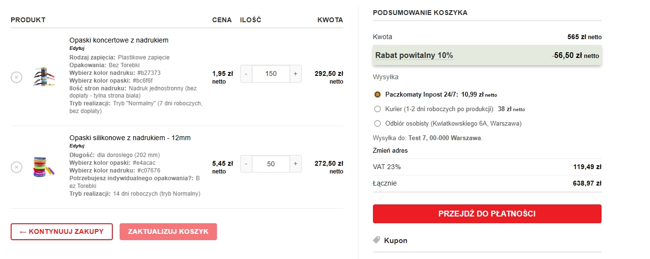Edit the Opaski koncertowe item
This screenshot has width=650, height=259.
pyautogui.click(x=77, y=48)
